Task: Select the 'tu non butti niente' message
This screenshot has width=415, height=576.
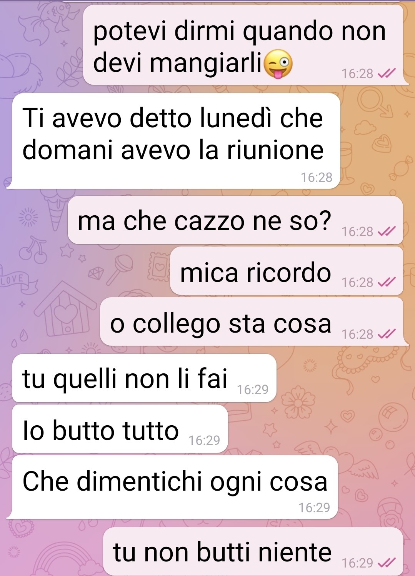Action: (253, 552)
